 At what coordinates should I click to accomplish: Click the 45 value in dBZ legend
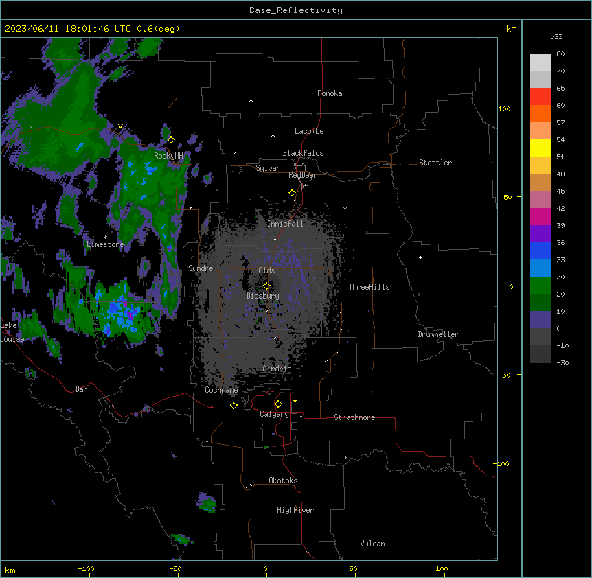click(x=560, y=191)
